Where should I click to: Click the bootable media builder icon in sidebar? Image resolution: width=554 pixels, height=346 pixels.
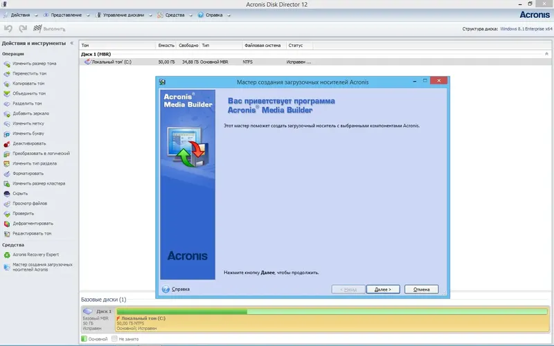pyautogui.click(x=7, y=267)
